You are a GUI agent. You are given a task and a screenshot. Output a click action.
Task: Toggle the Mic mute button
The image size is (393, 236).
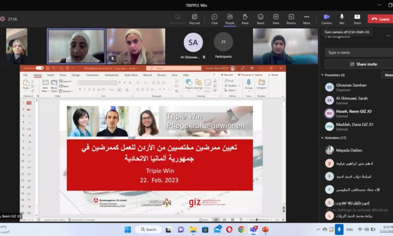pyautogui.click(x=342, y=19)
